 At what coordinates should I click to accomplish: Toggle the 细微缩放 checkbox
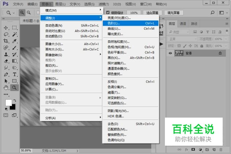(x=108, y=13)
